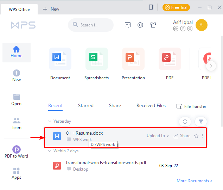Open transitional-words-transition-words.pdf
The height and width of the screenshot is (190, 223).
coord(106,163)
